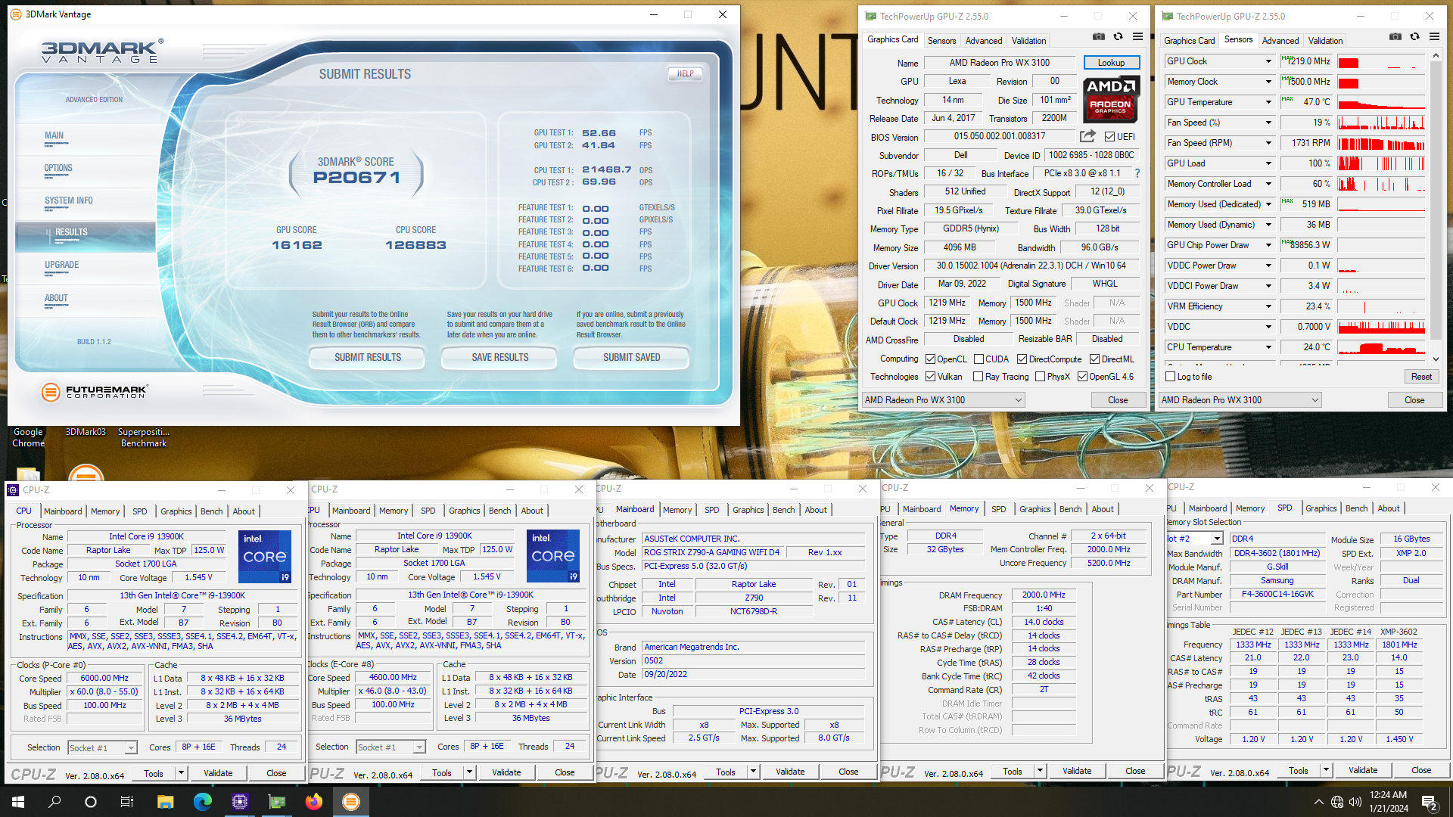Image resolution: width=1453 pixels, height=817 pixels.
Task: Toggle the CUDA checkbox
Action: pos(979,359)
